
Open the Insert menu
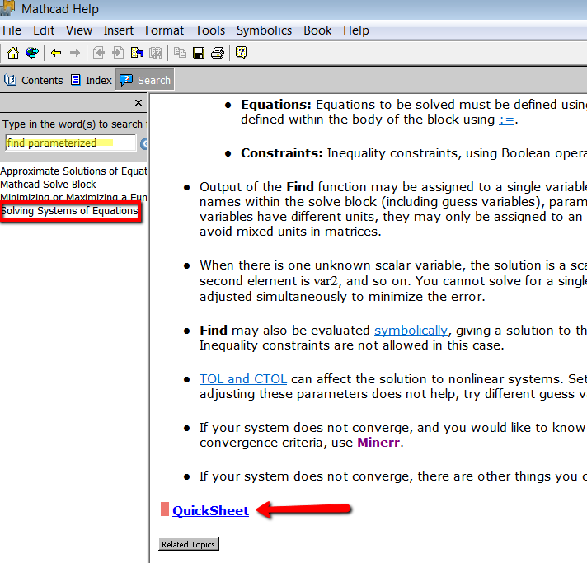[118, 30]
